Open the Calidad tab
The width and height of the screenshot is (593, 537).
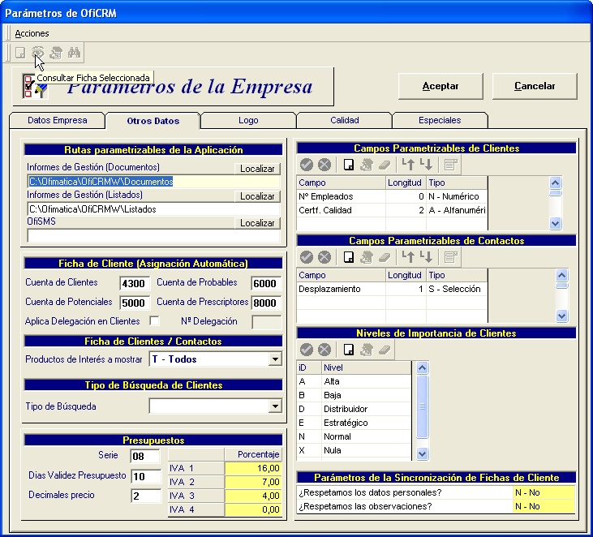pyautogui.click(x=344, y=120)
